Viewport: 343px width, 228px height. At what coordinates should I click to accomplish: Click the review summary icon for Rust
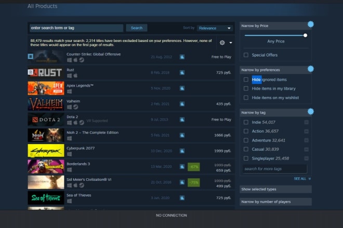click(182, 73)
